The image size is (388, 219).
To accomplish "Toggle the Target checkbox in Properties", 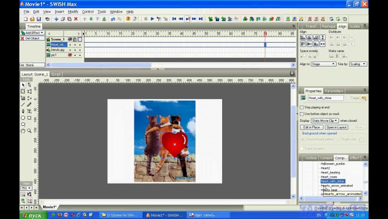I will (x=348, y=98).
